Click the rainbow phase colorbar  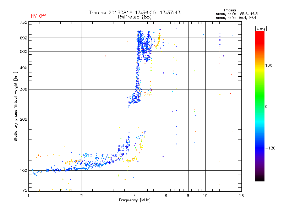[260, 106]
